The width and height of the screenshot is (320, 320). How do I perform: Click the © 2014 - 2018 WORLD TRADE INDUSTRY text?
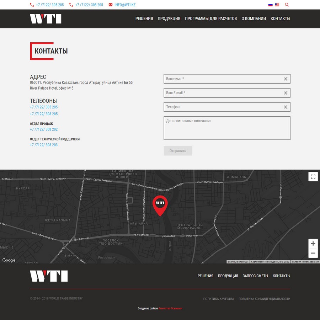tap(56, 298)
